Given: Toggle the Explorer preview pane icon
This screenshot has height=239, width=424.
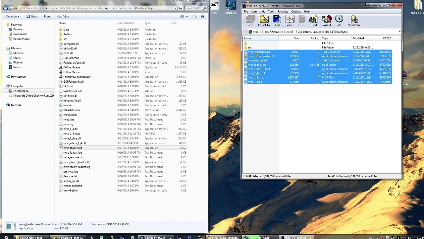Looking at the screenshot, I should tap(194, 16).
